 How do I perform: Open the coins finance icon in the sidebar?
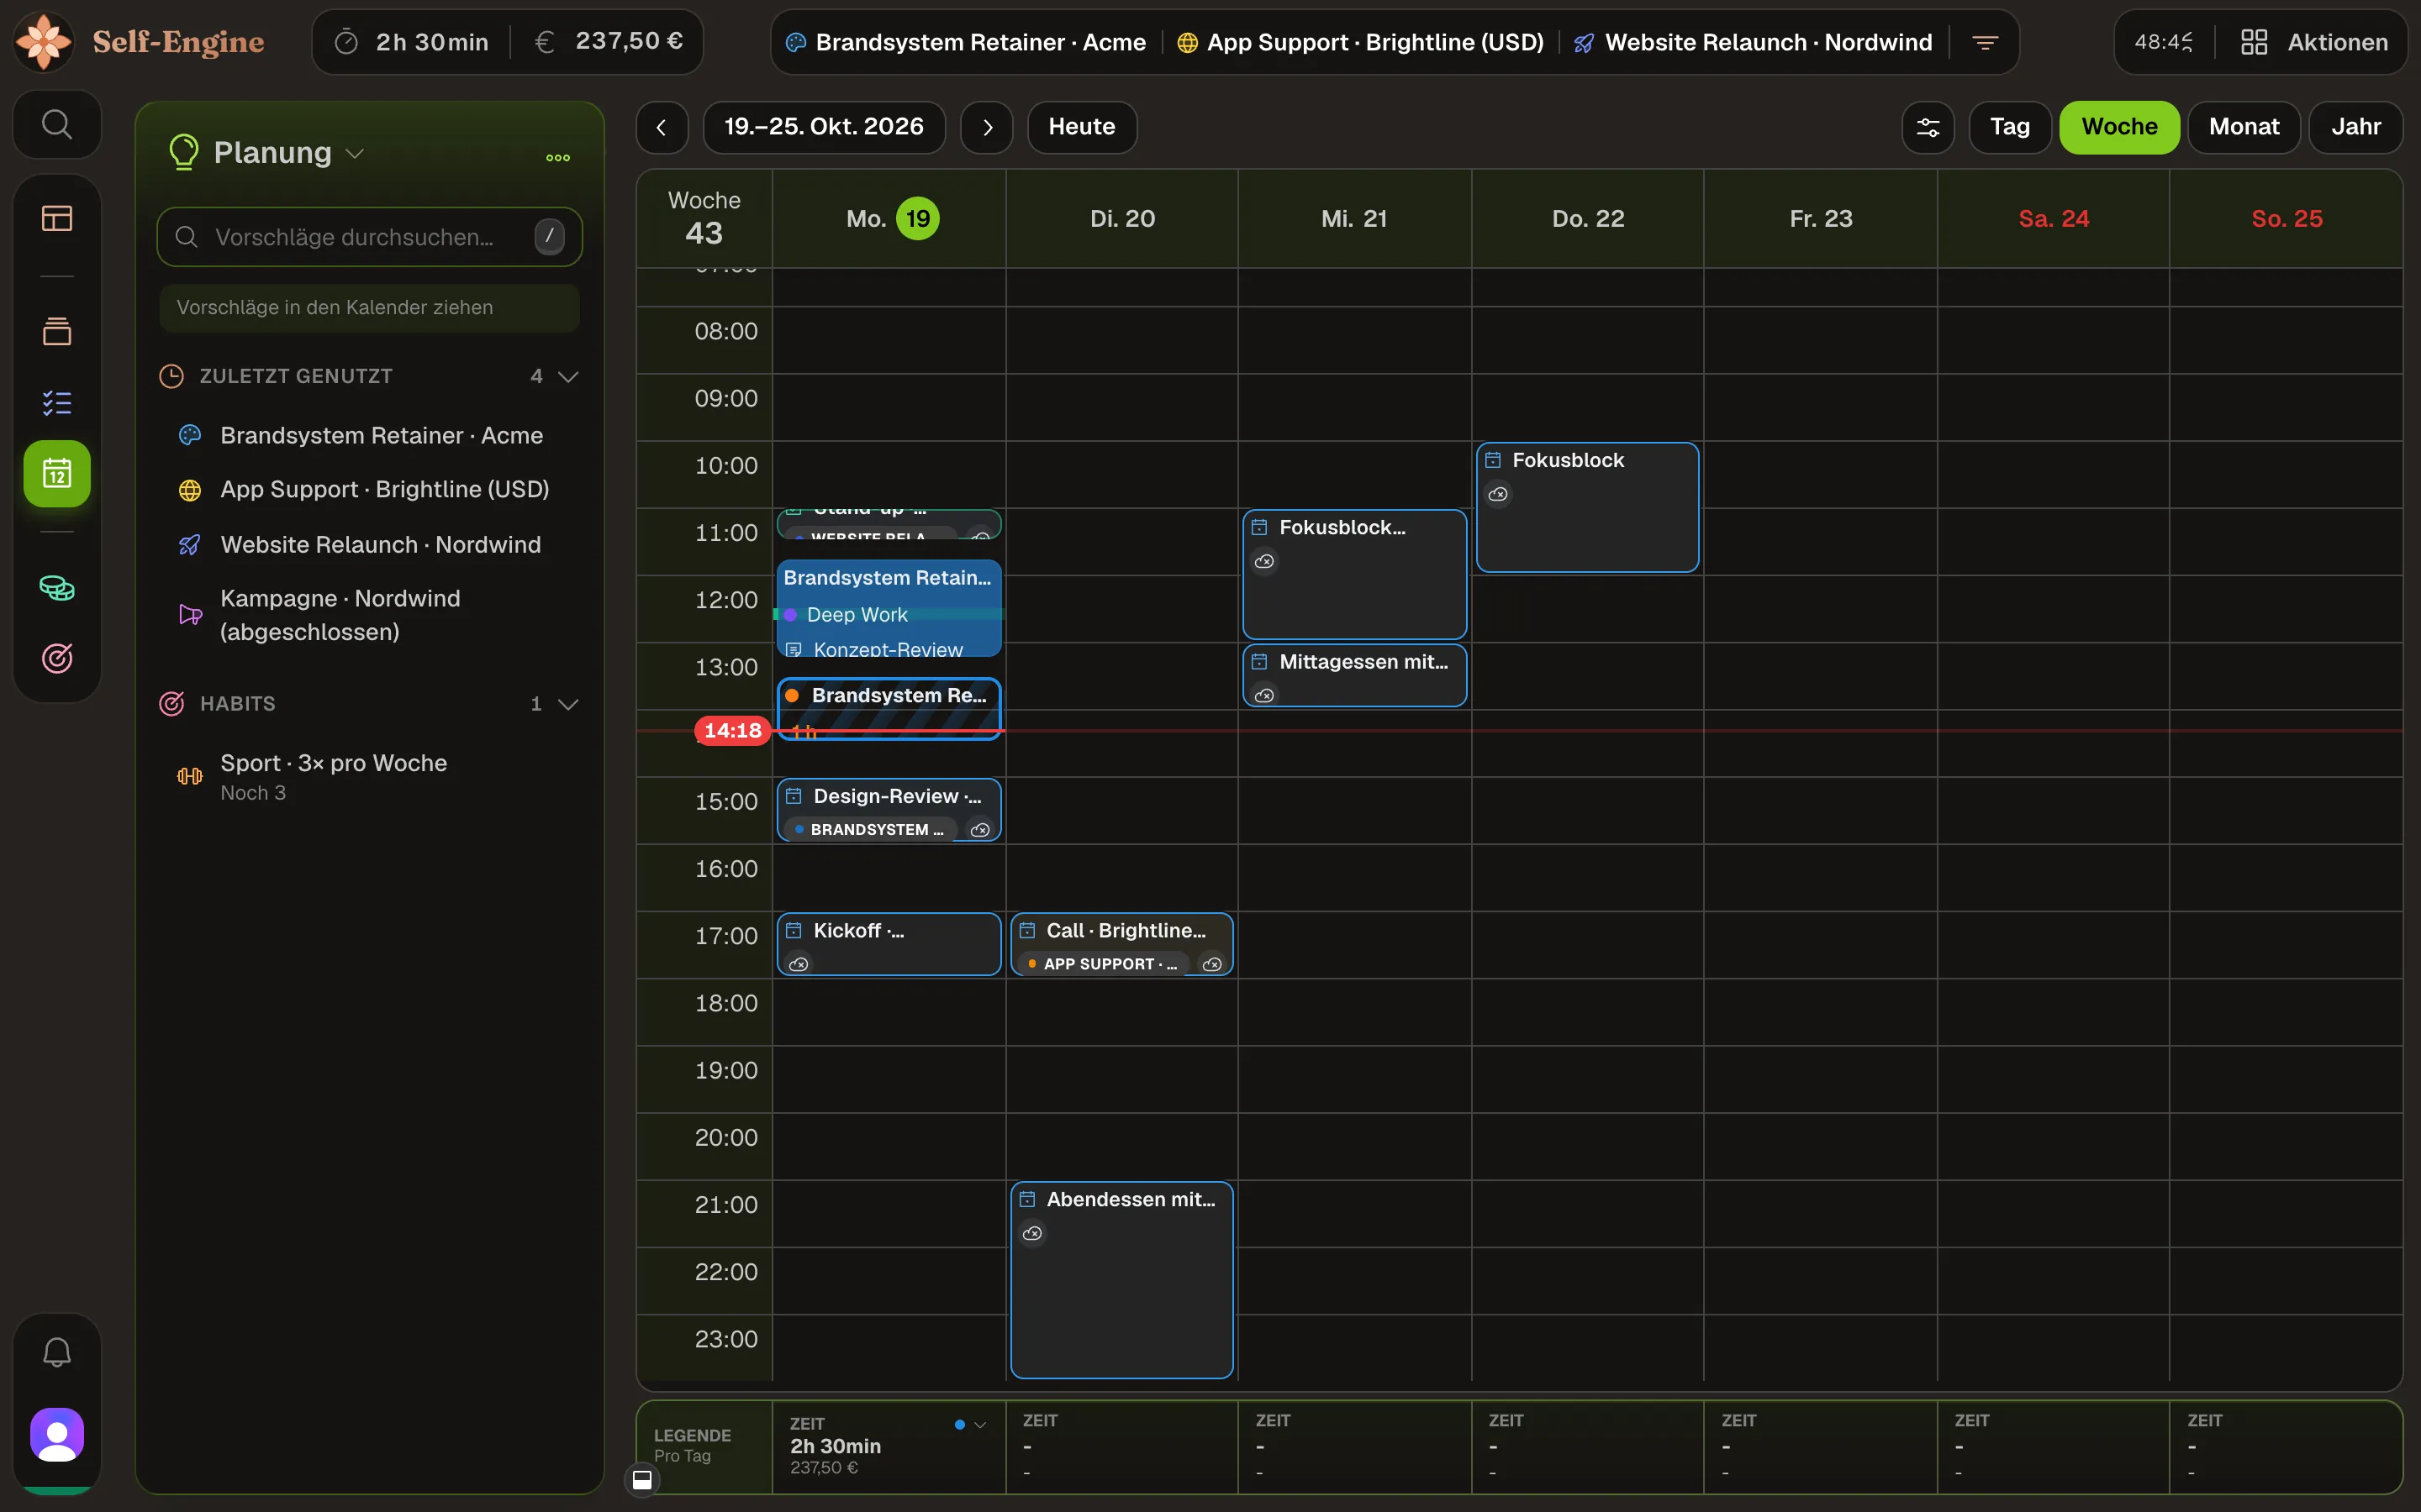tap(56, 588)
